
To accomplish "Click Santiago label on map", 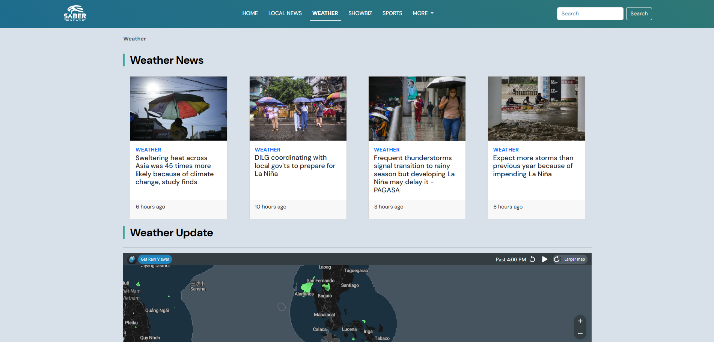I will (x=350, y=285).
